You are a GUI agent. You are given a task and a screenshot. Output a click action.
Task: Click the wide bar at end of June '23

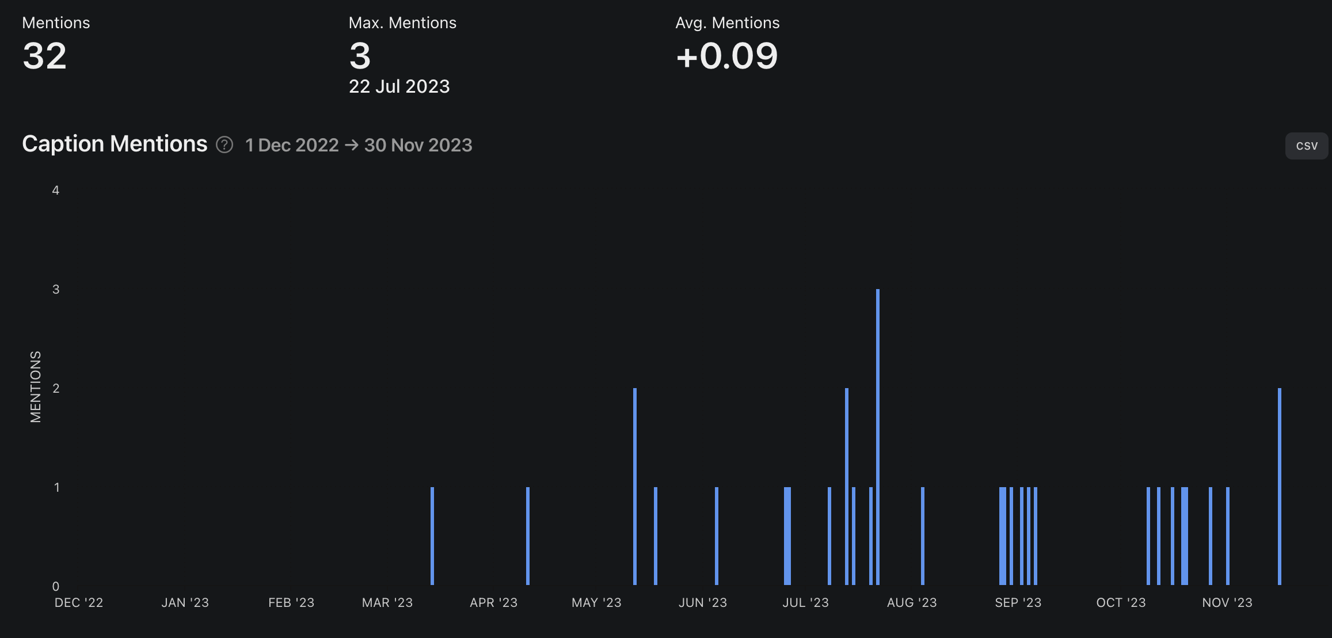(x=787, y=536)
